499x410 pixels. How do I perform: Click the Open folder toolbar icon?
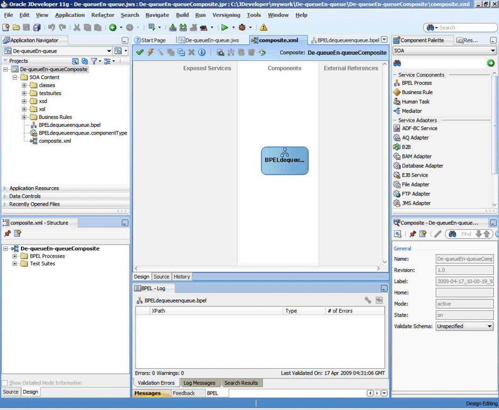pyautogui.click(x=16, y=28)
